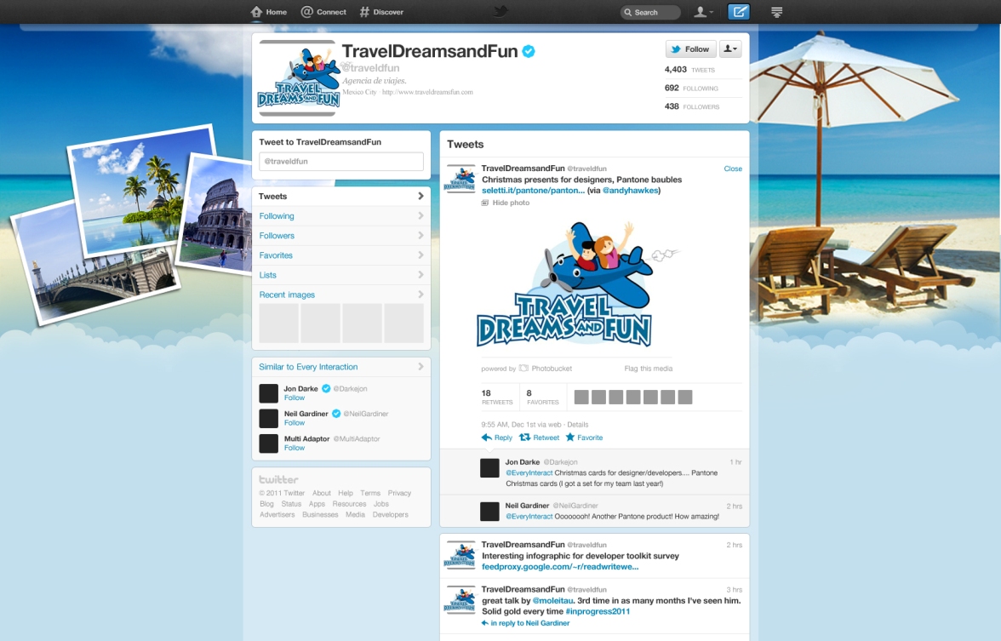The height and width of the screenshot is (641, 1001).
Task: Open Jon Darke's avatar in suggestions
Action: (x=269, y=393)
